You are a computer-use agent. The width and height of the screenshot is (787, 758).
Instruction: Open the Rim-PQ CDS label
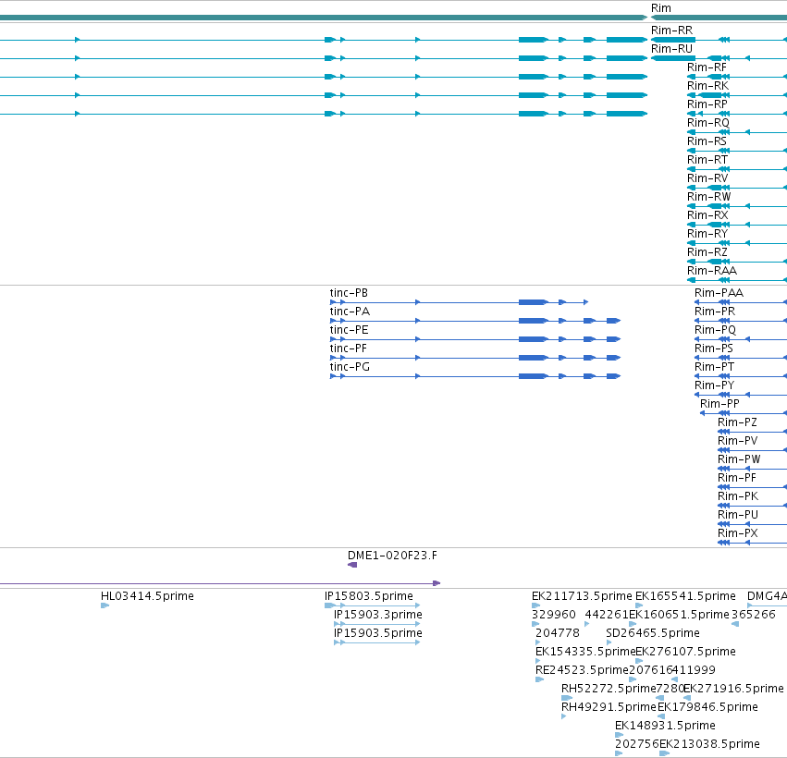coord(715,330)
